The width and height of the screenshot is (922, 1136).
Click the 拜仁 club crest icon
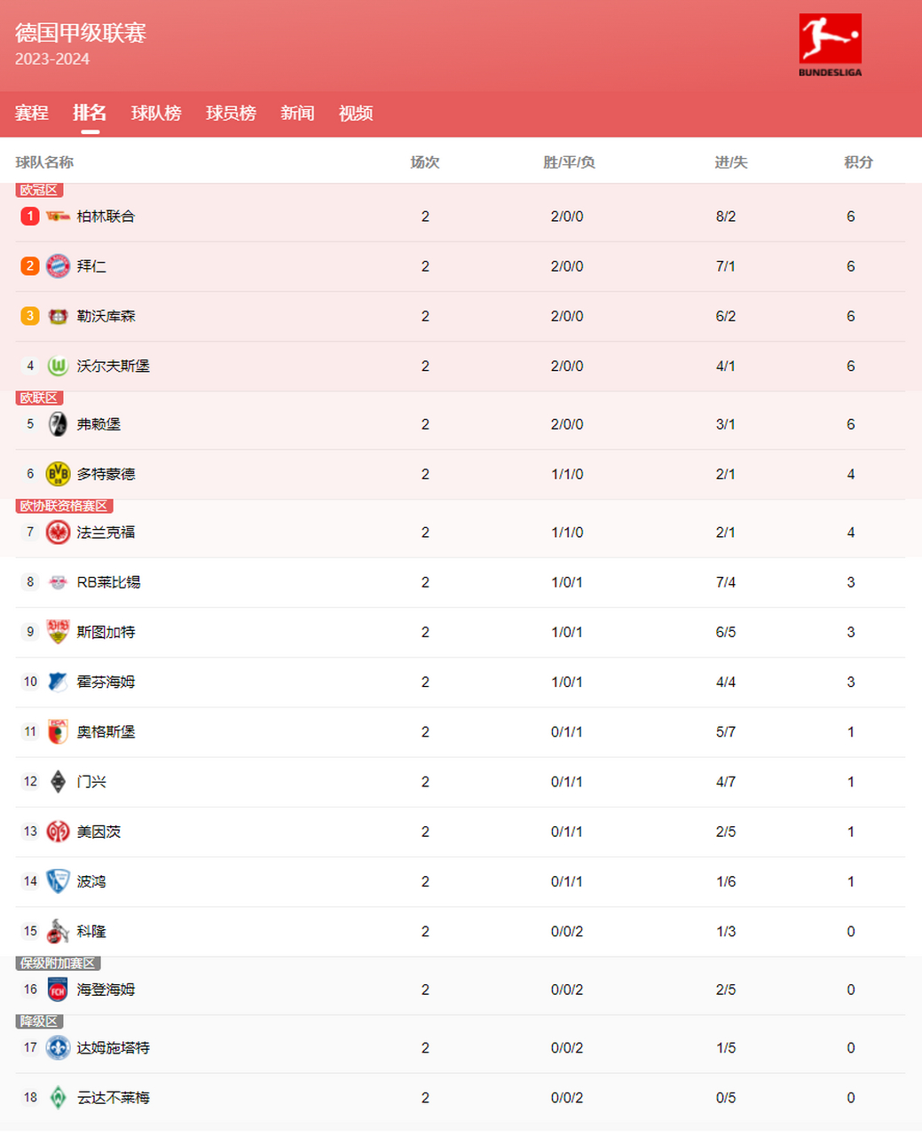pyautogui.click(x=58, y=266)
